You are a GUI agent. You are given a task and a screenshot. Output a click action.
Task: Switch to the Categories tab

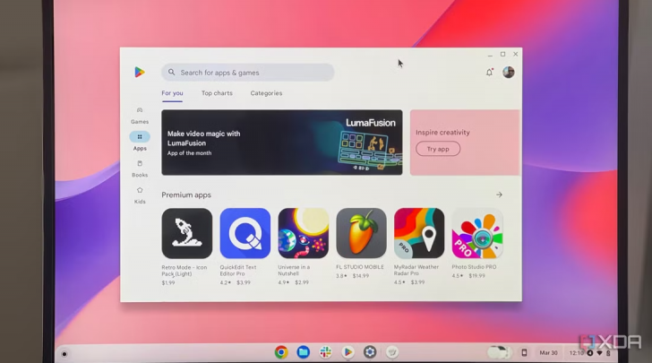pos(266,93)
